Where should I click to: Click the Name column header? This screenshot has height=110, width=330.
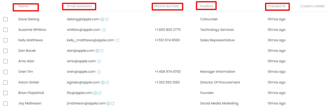(23, 6)
